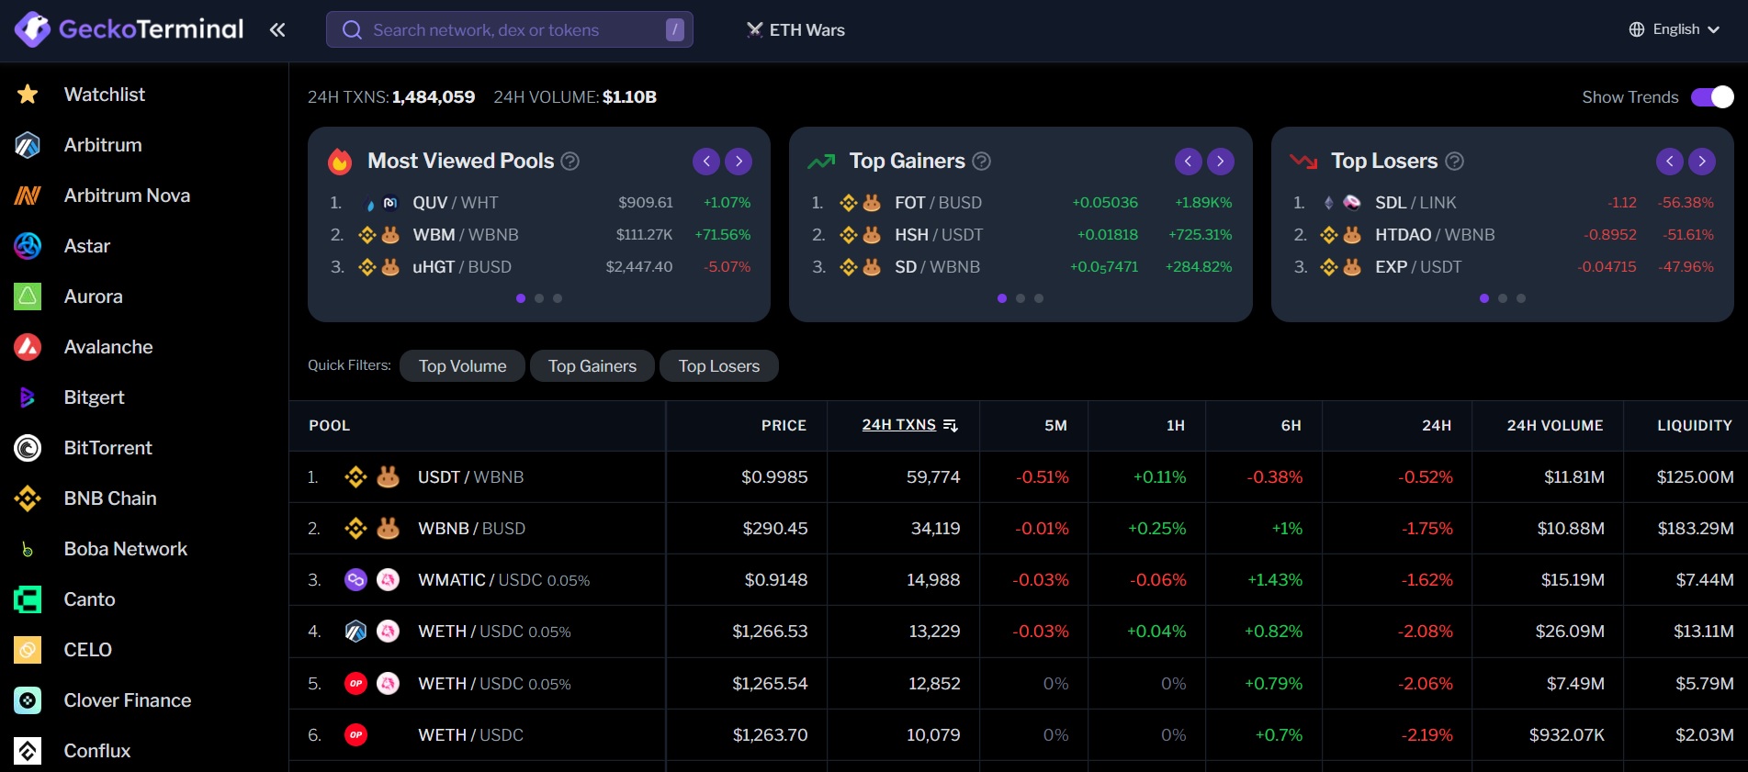Screen dimensions: 1748x772
Task: Go to next Top Losers page
Action: [x=1702, y=162]
